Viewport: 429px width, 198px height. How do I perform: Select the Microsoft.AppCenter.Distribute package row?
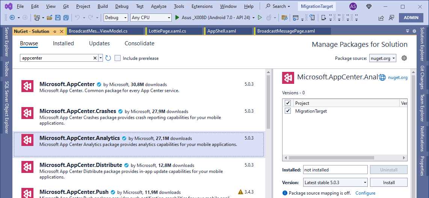tap(139, 171)
